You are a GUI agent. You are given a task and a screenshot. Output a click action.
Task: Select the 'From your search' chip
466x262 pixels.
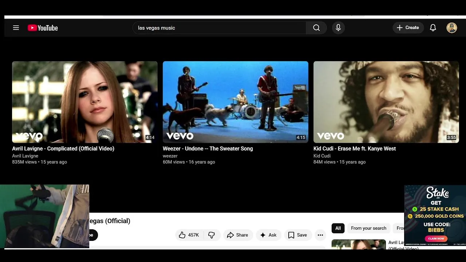[x=368, y=228]
